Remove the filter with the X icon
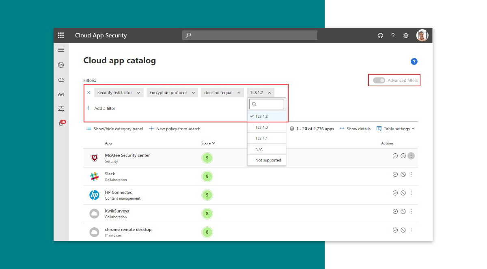The image size is (487, 269). pyautogui.click(x=88, y=93)
